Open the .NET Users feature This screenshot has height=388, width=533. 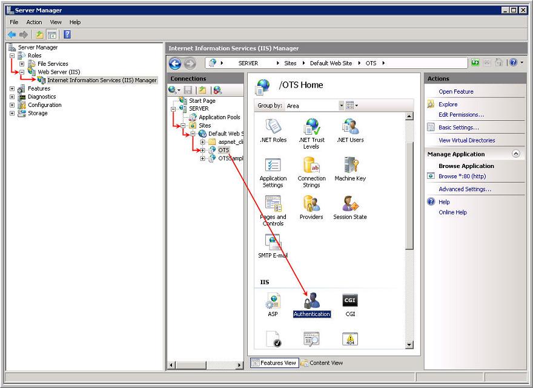pos(350,131)
